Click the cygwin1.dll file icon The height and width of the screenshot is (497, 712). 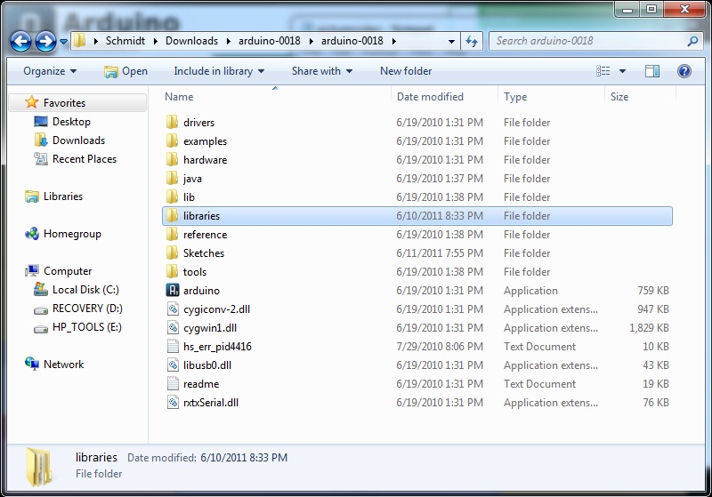pyautogui.click(x=173, y=328)
